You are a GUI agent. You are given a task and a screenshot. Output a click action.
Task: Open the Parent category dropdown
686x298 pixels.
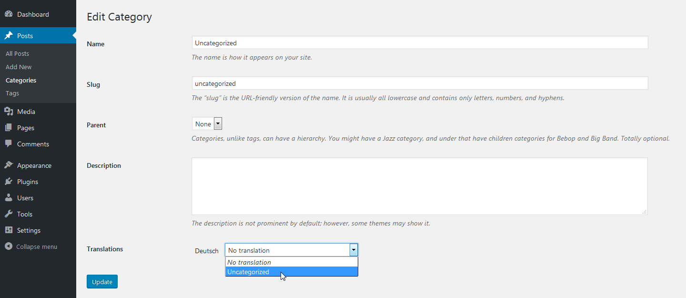207,124
